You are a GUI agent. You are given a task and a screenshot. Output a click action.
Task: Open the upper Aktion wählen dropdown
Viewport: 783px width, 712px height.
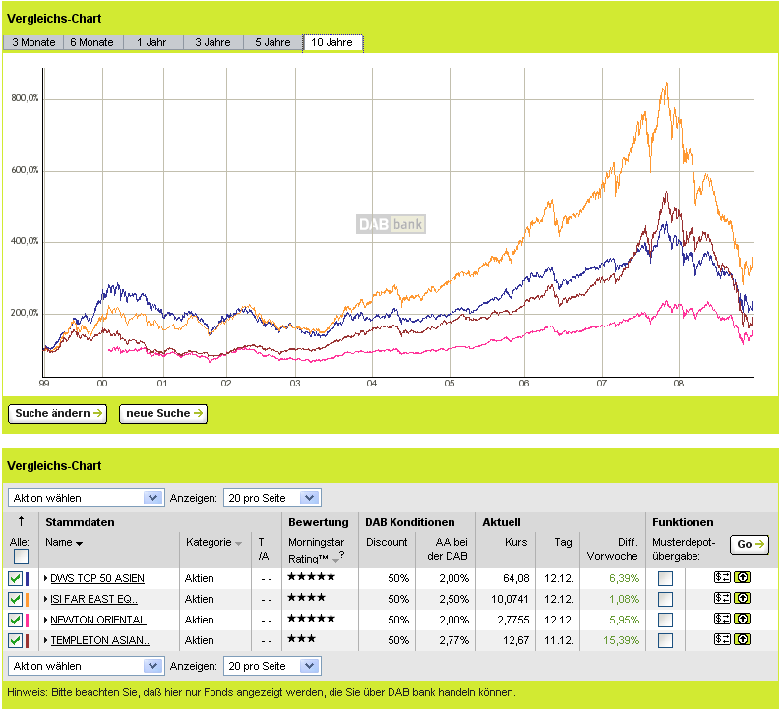pyautogui.click(x=87, y=500)
